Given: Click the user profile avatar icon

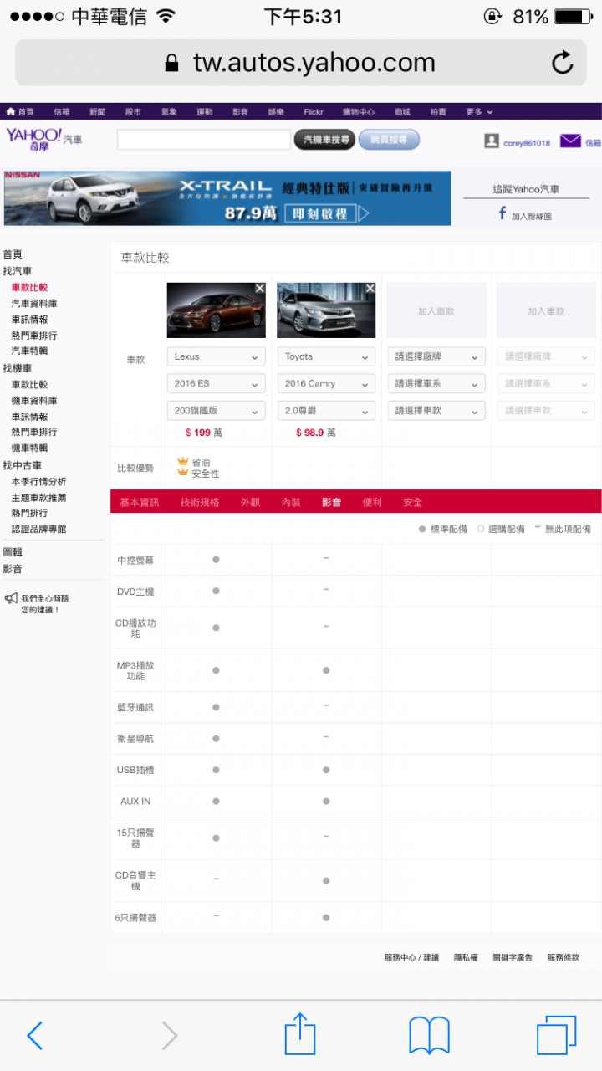Looking at the screenshot, I should (x=492, y=141).
